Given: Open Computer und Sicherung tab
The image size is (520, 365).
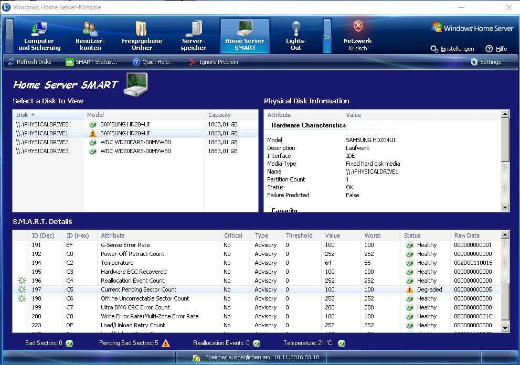Looking at the screenshot, I should point(39,36).
